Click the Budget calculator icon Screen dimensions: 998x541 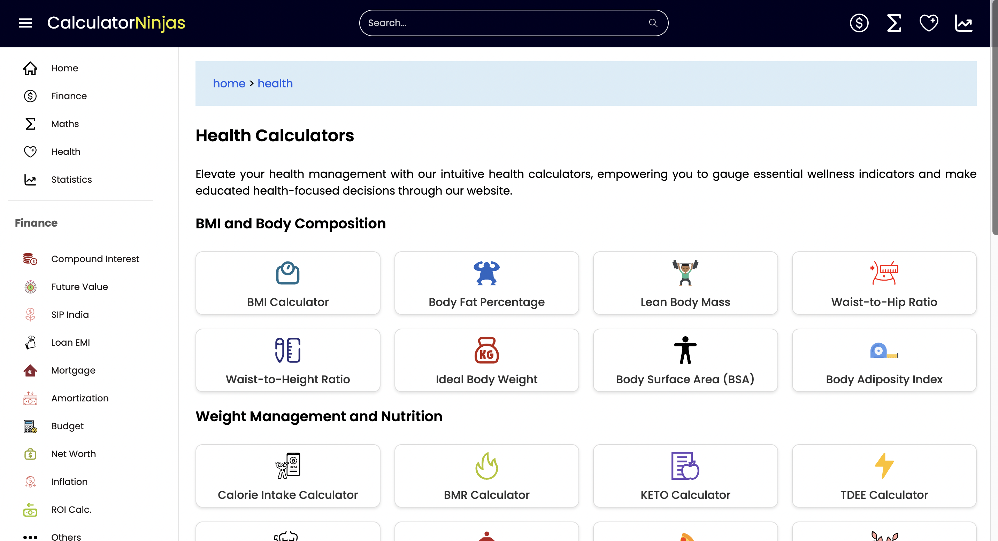pyautogui.click(x=30, y=426)
